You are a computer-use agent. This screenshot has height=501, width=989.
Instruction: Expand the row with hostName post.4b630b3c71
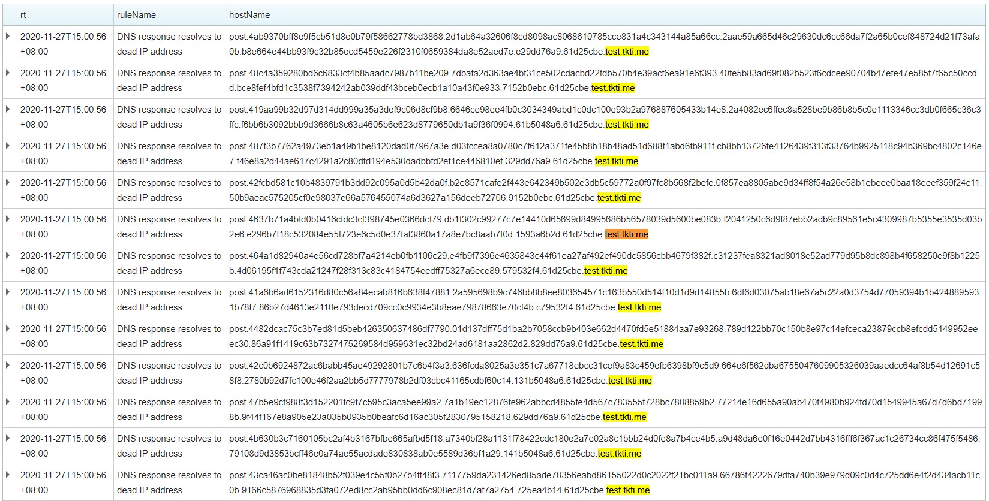click(x=8, y=439)
